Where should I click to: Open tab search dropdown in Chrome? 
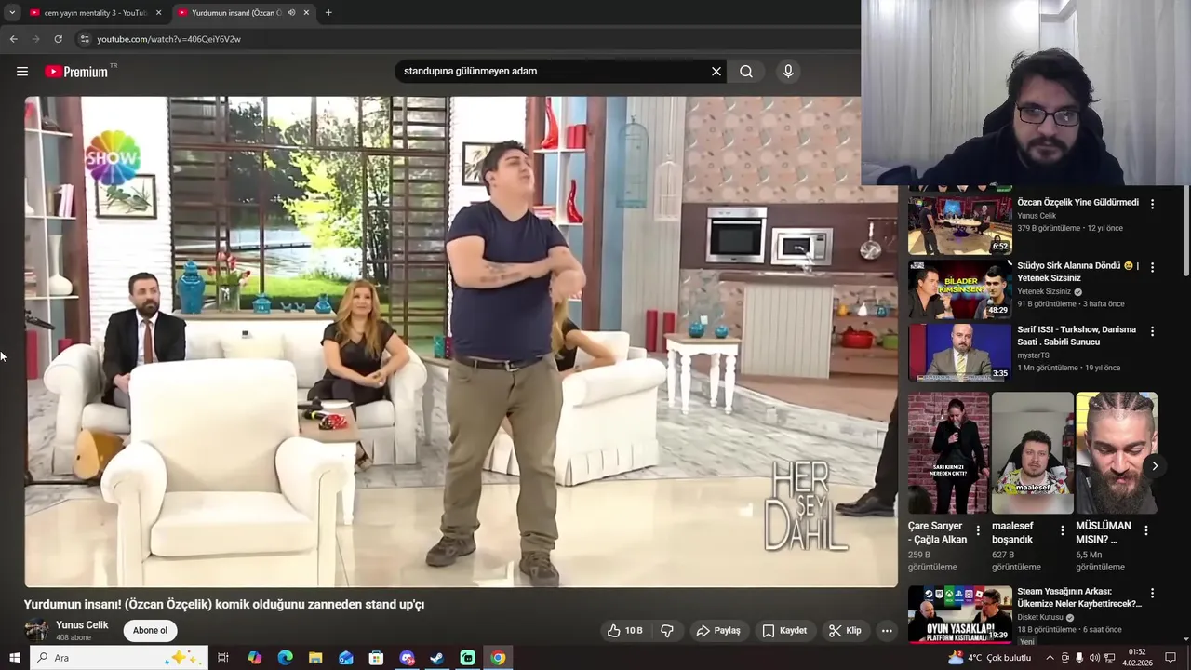12,13
